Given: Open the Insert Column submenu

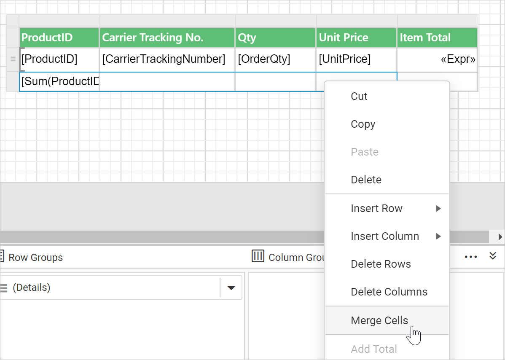Looking at the screenshot, I should [387, 236].
